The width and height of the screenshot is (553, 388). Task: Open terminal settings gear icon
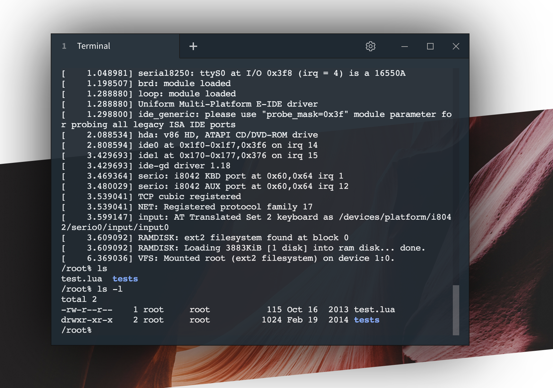[371, 46]
